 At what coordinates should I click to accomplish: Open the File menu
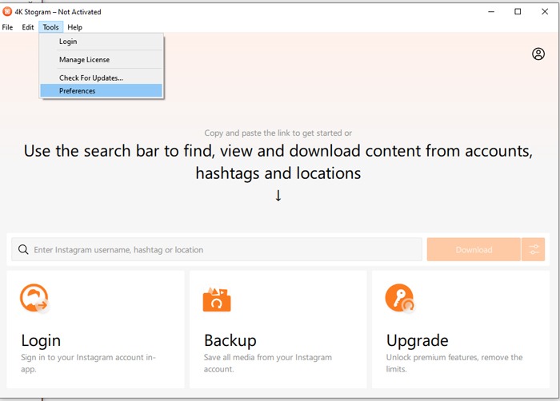(7, 27)
